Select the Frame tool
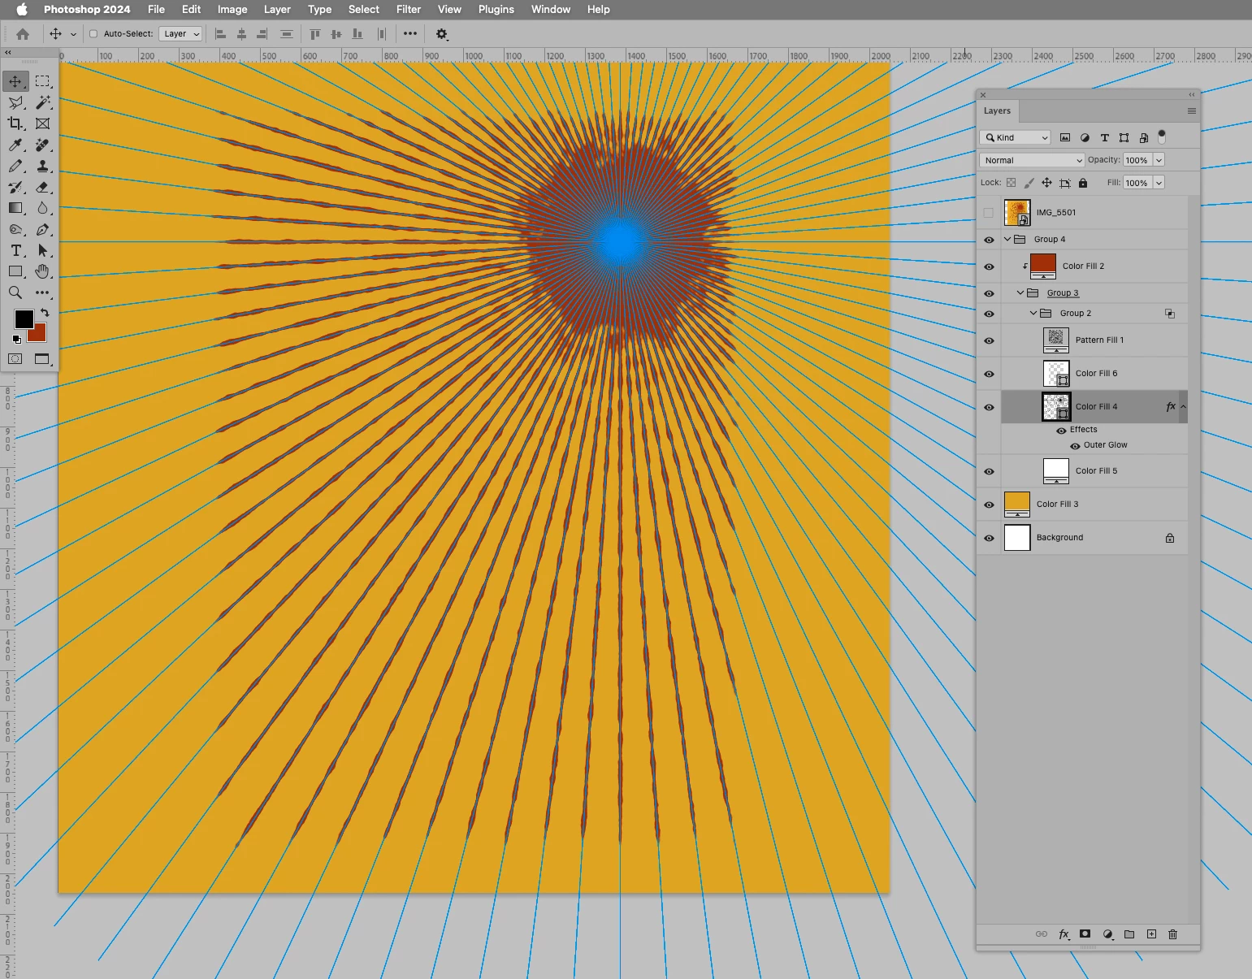 (x=42, y=123)
